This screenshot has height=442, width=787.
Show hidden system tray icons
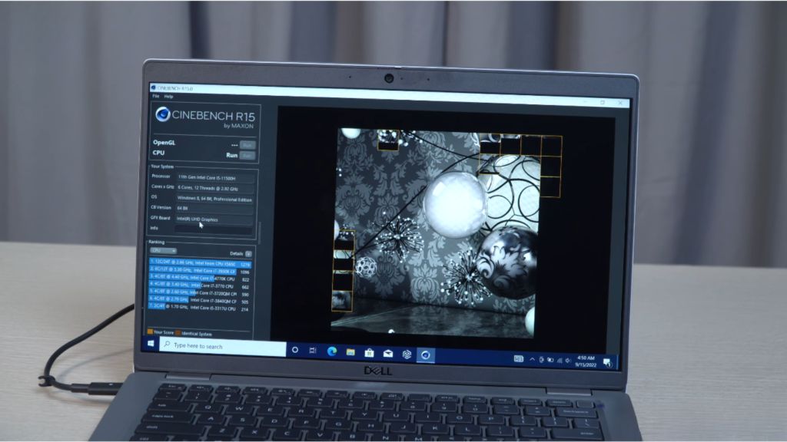532,359
